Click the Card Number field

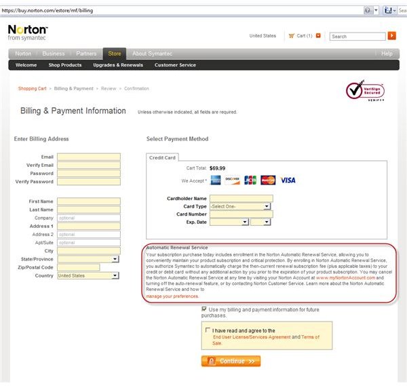241,214
